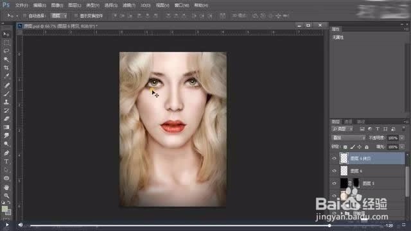The height and width of the screenshot is (231, 411).
Task: Select the Rectangular Marquee tool
Action: pos(6,43)
